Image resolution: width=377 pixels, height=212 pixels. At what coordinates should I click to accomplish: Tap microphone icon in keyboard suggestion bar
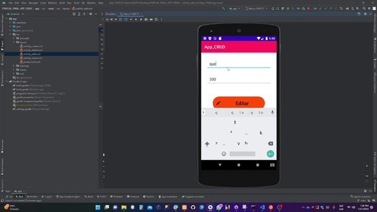pyautogui.click(x=272, y=112)
